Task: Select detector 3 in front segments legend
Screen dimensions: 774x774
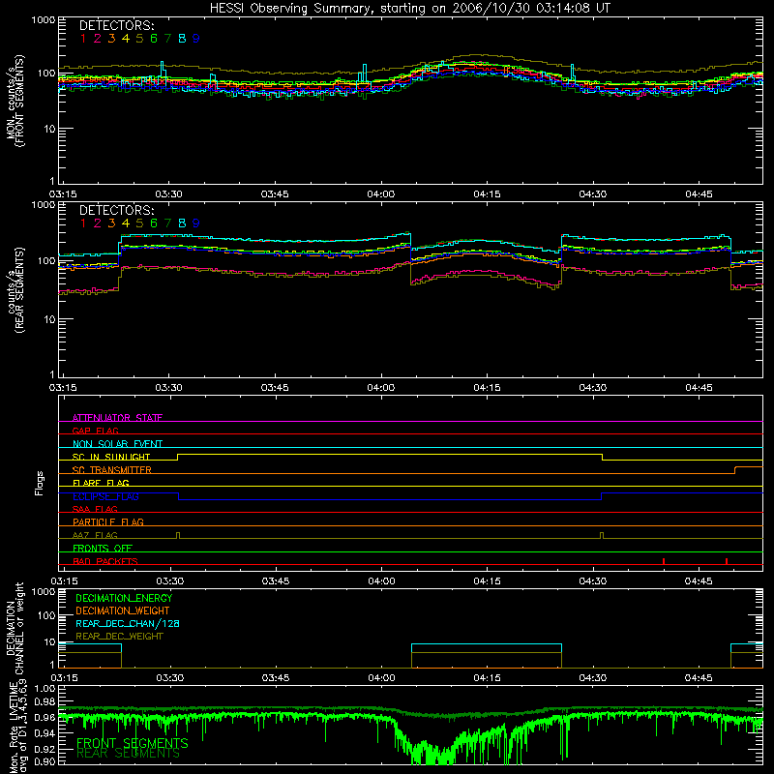Action: click(x=111, y=39)
